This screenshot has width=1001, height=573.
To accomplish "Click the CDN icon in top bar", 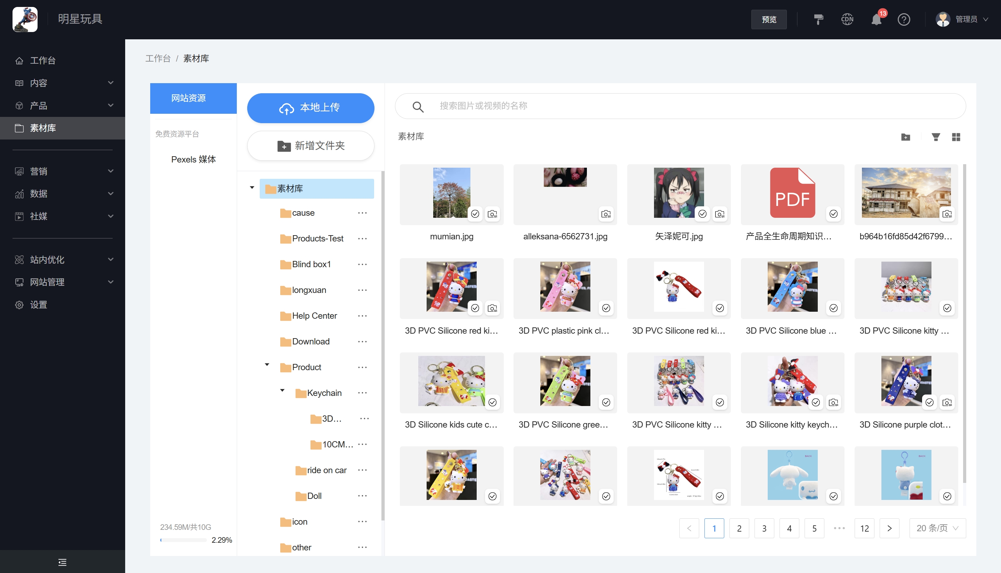I will tap(847, 19).
